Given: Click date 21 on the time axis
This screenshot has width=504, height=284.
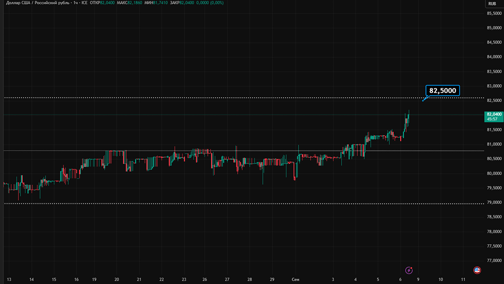Looking at the screenshot, I should [139, 279].
